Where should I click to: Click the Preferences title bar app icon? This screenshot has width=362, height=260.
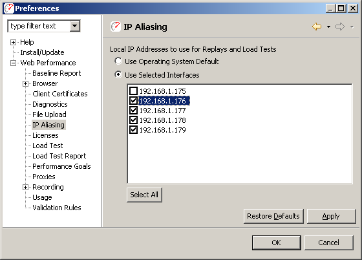click(9, 8)
